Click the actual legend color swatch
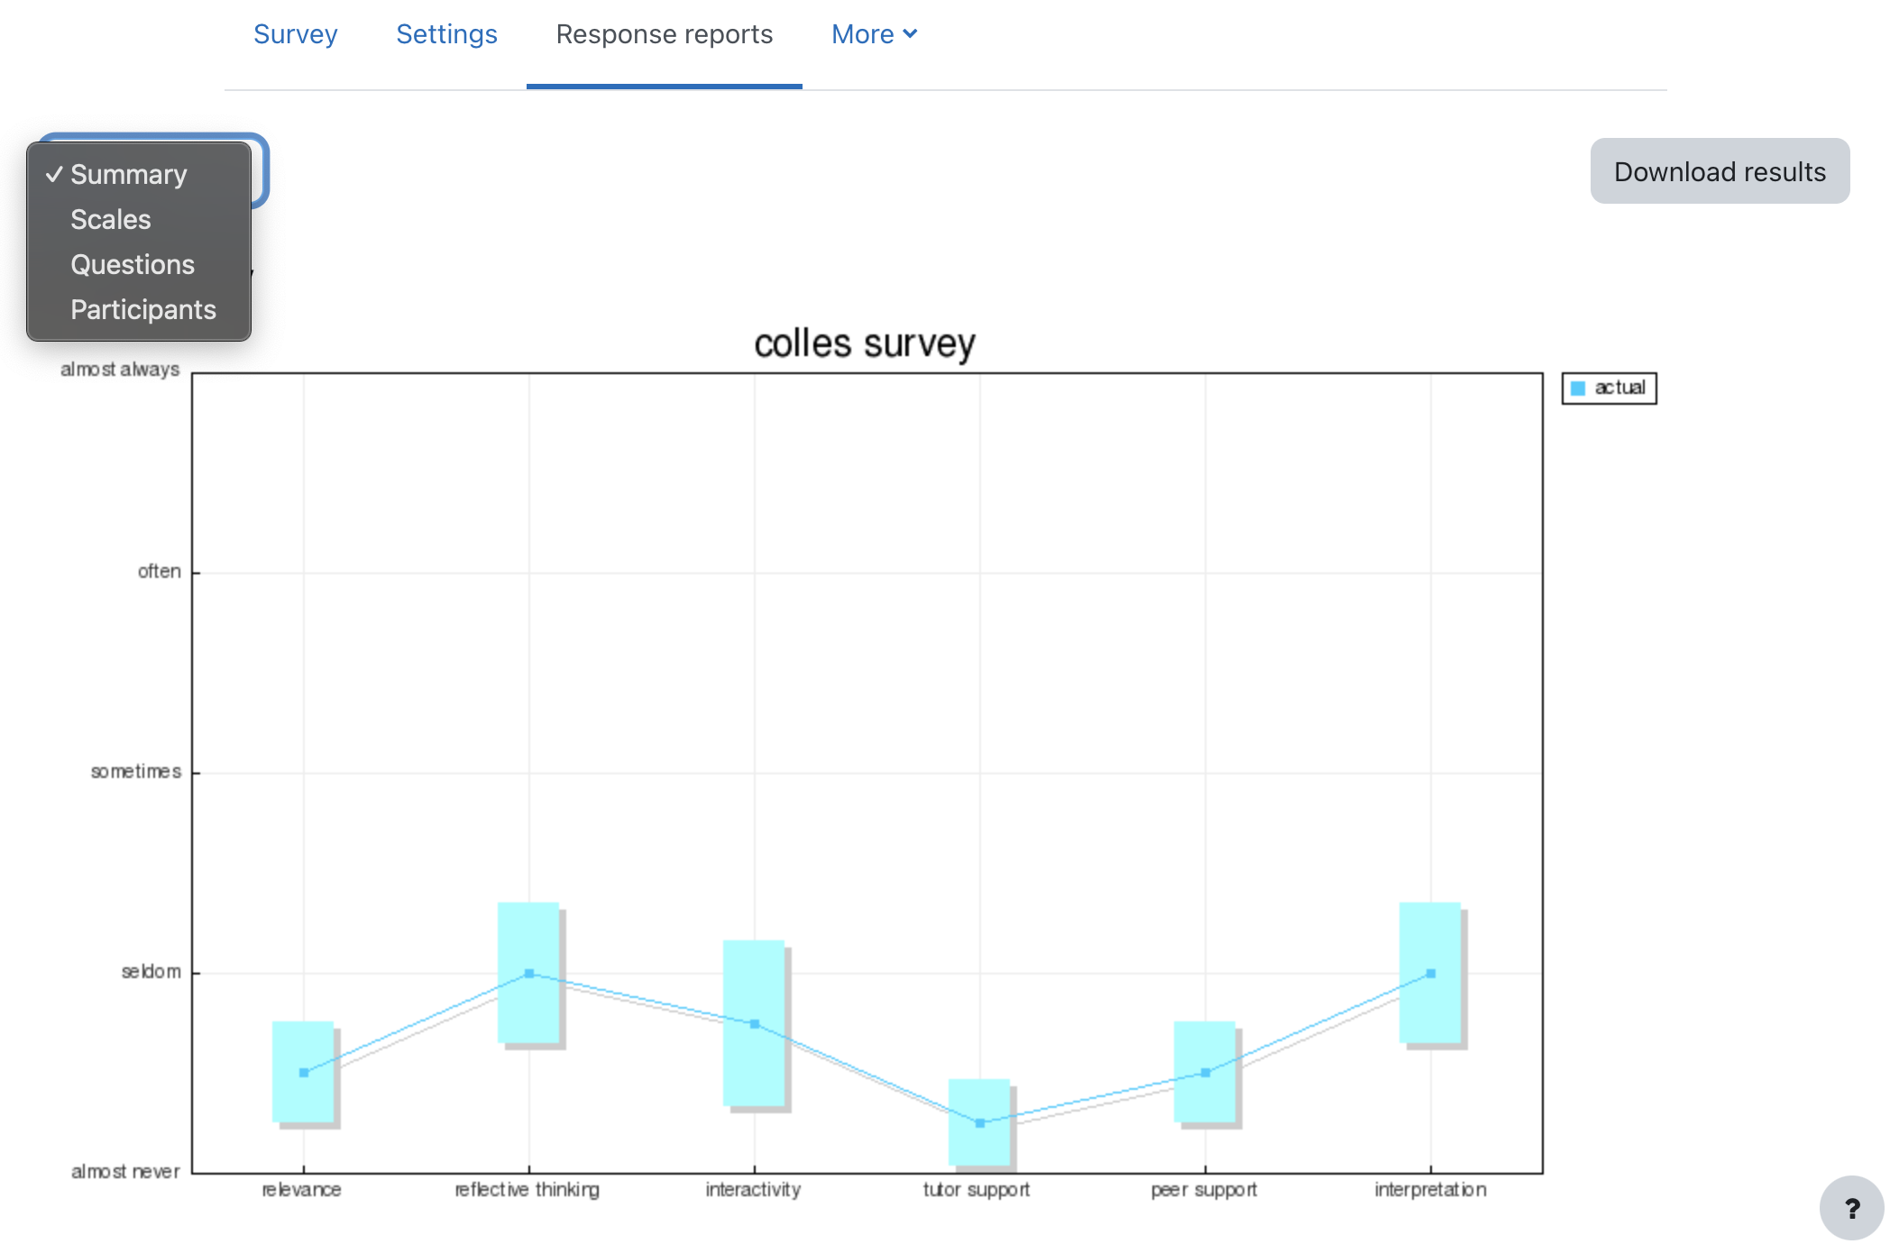The height and width of the screenshot is (1244, 1890). (1577, 388)
